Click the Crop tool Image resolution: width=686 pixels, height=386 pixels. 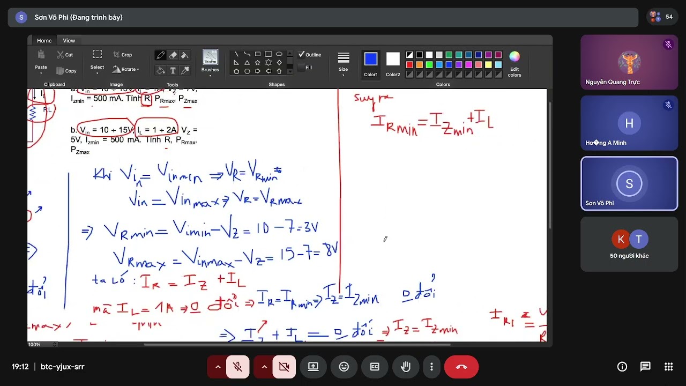(x=123, y=55)
